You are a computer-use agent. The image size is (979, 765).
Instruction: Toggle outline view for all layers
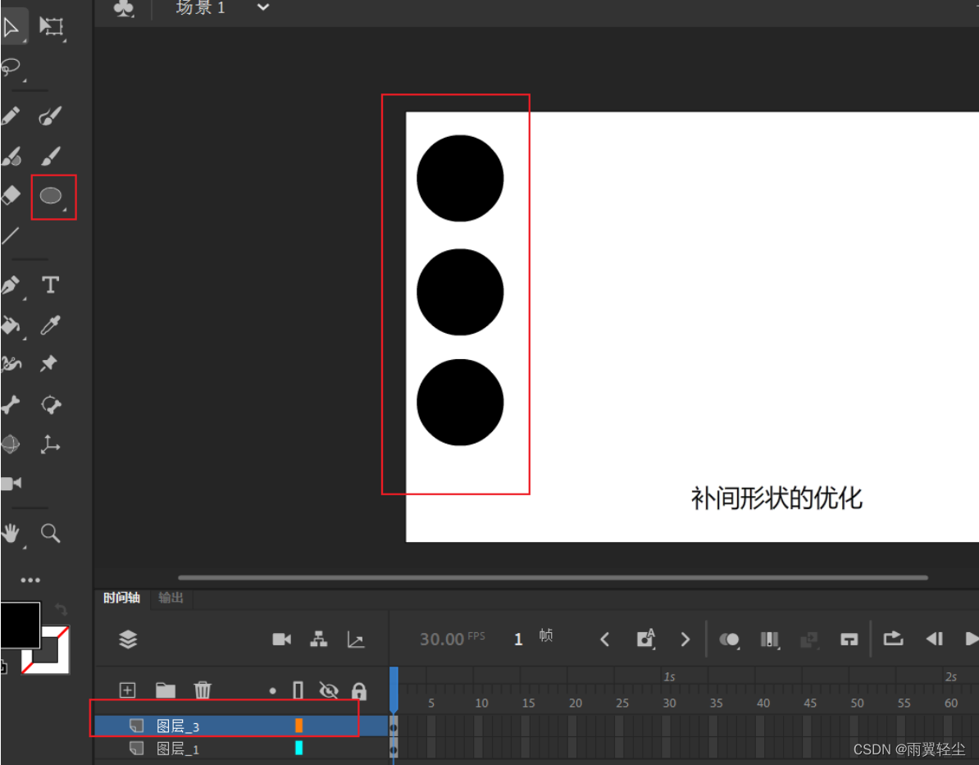point(298,690)
